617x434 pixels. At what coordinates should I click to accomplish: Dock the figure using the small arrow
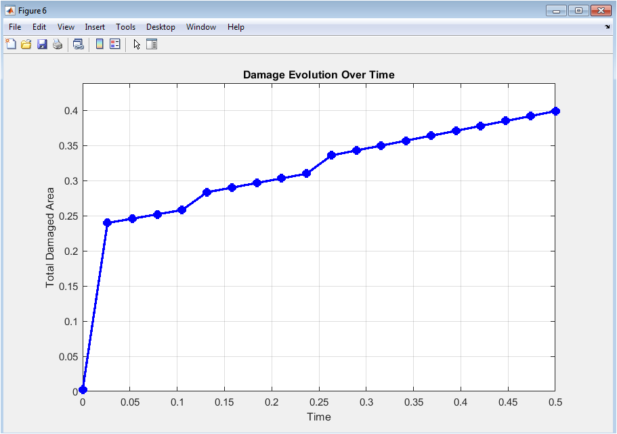coord(607,27)
